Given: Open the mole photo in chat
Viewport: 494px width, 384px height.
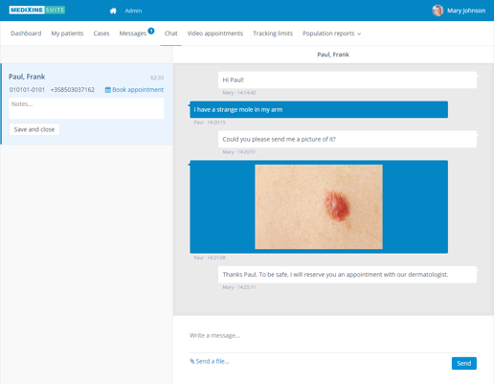Looking at the screenshot, I should point(319,207).
